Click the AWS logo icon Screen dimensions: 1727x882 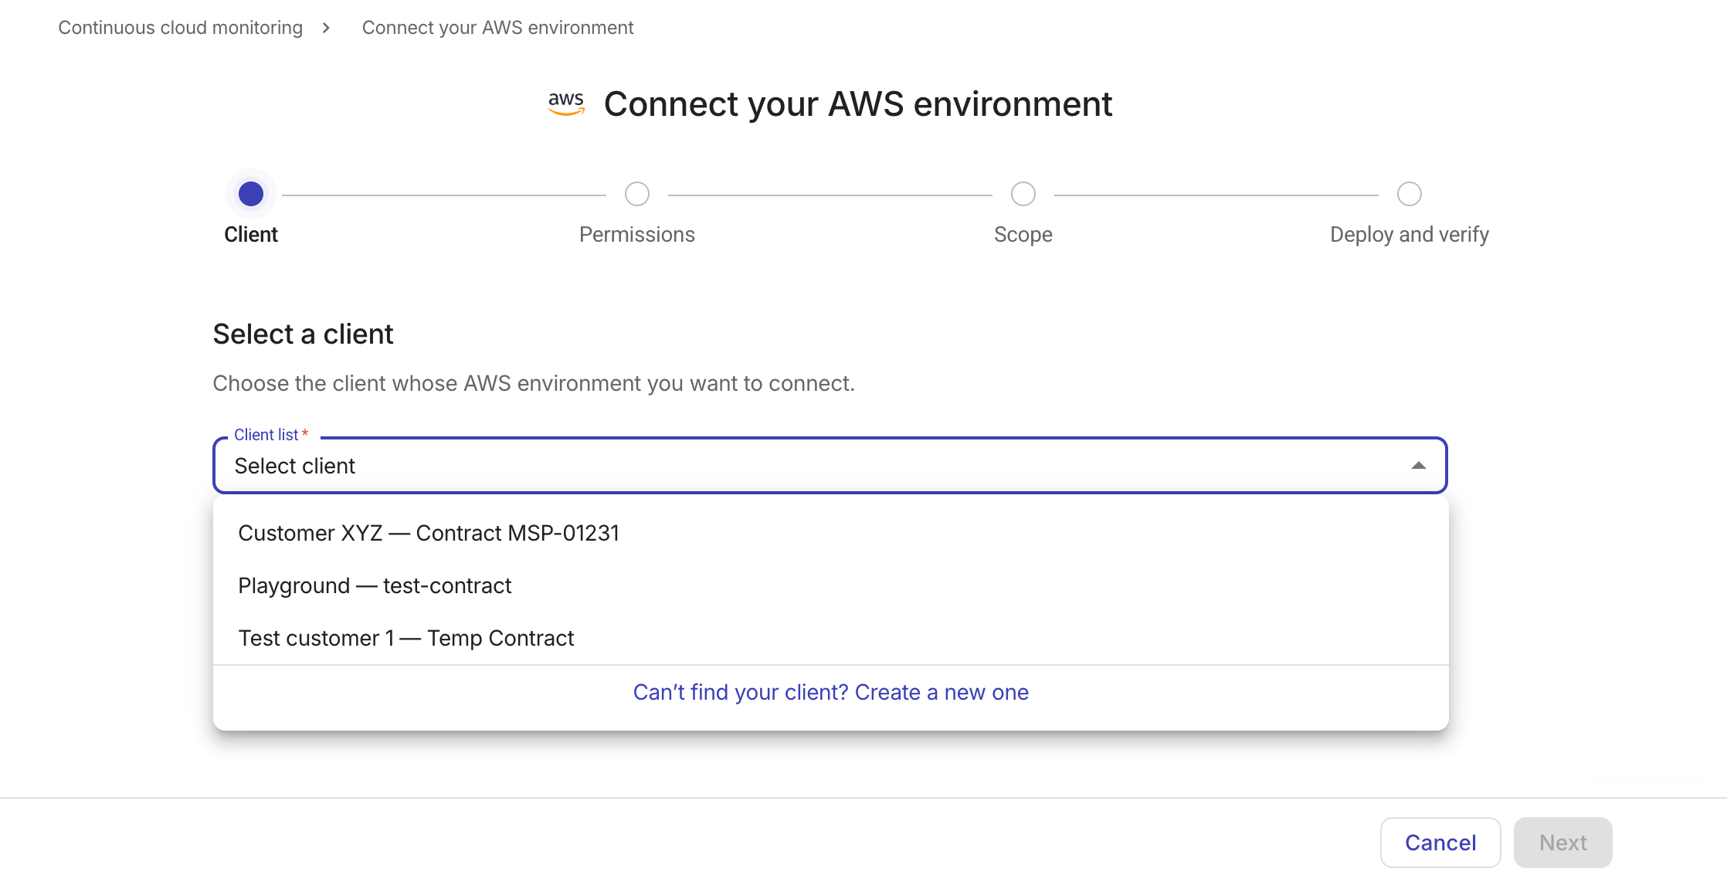566,103
